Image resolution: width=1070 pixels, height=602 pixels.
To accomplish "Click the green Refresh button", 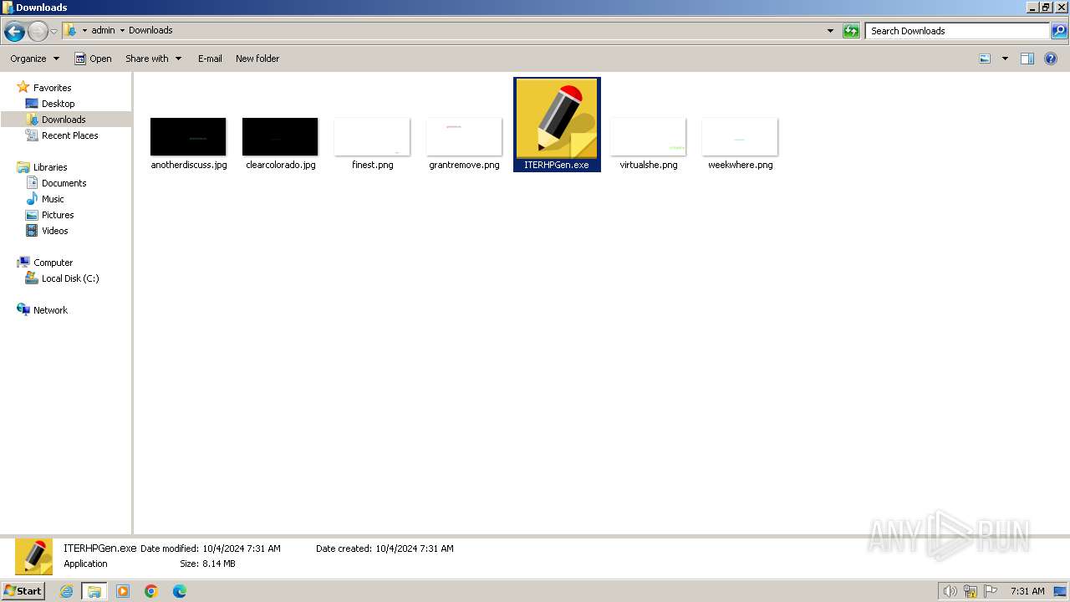I will click(851, 31).
